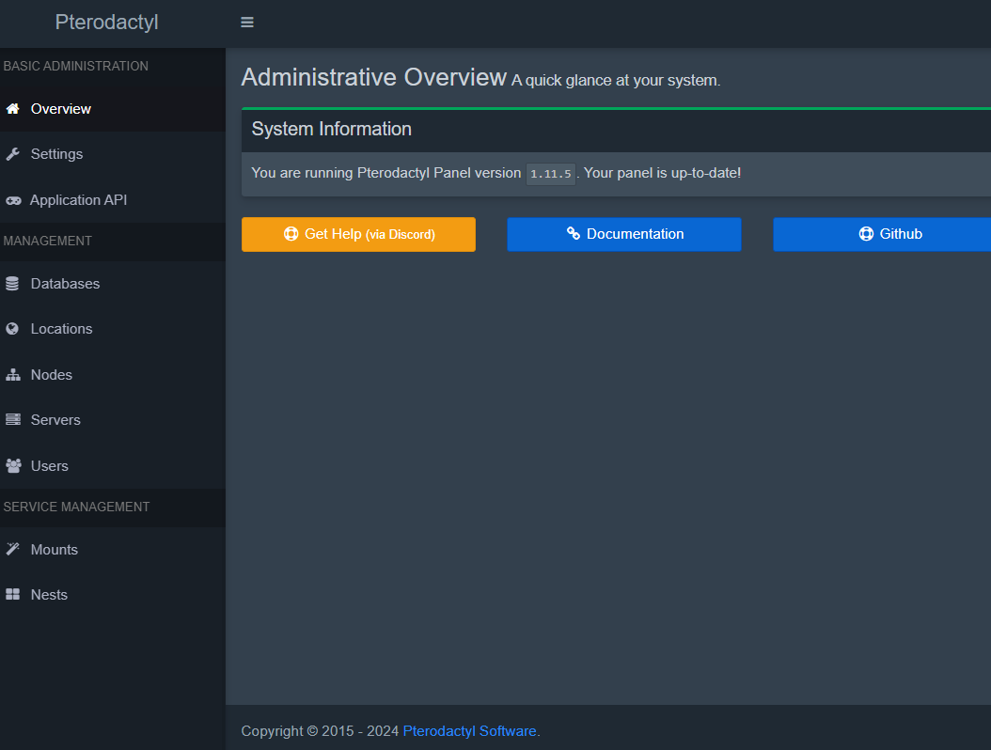Click the lifebuoy icon on Github button
Viewport: 991px width, 750px height.
click(866, 234)
